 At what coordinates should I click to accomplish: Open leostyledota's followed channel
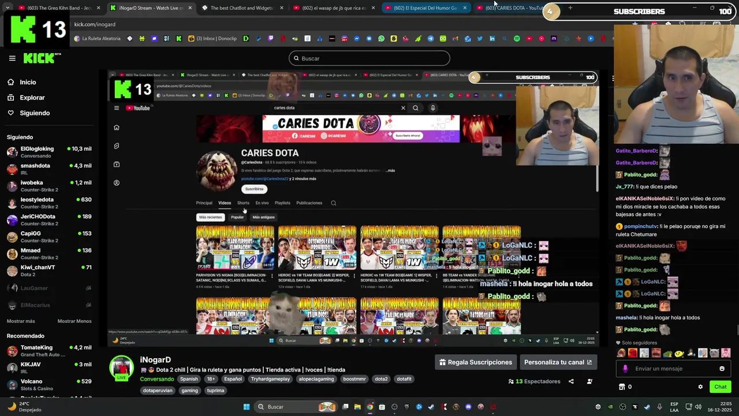pyautogui.click(x=49, y=203)
